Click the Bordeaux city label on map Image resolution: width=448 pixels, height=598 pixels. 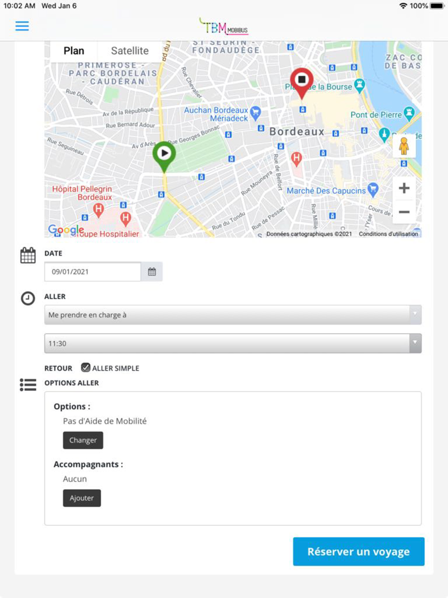(x=297, y=132)
